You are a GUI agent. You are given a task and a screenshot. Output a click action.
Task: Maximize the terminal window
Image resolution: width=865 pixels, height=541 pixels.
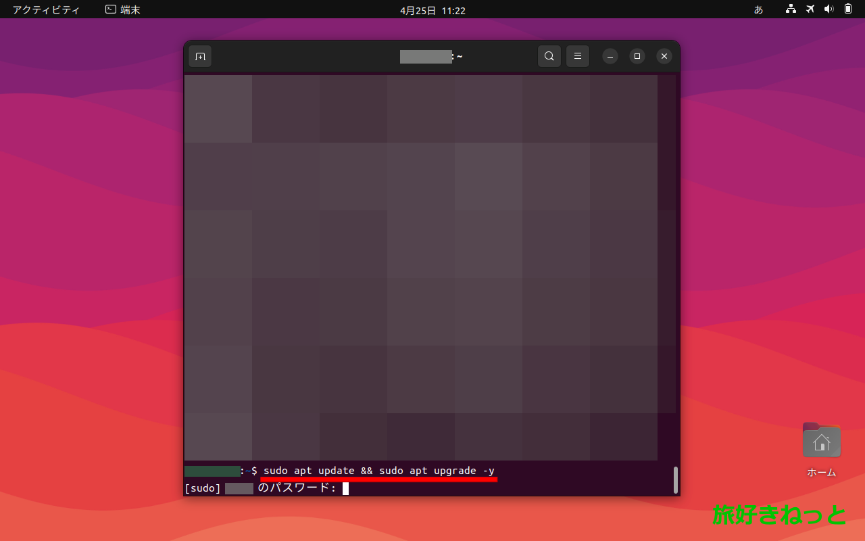(x=637, y=56)
